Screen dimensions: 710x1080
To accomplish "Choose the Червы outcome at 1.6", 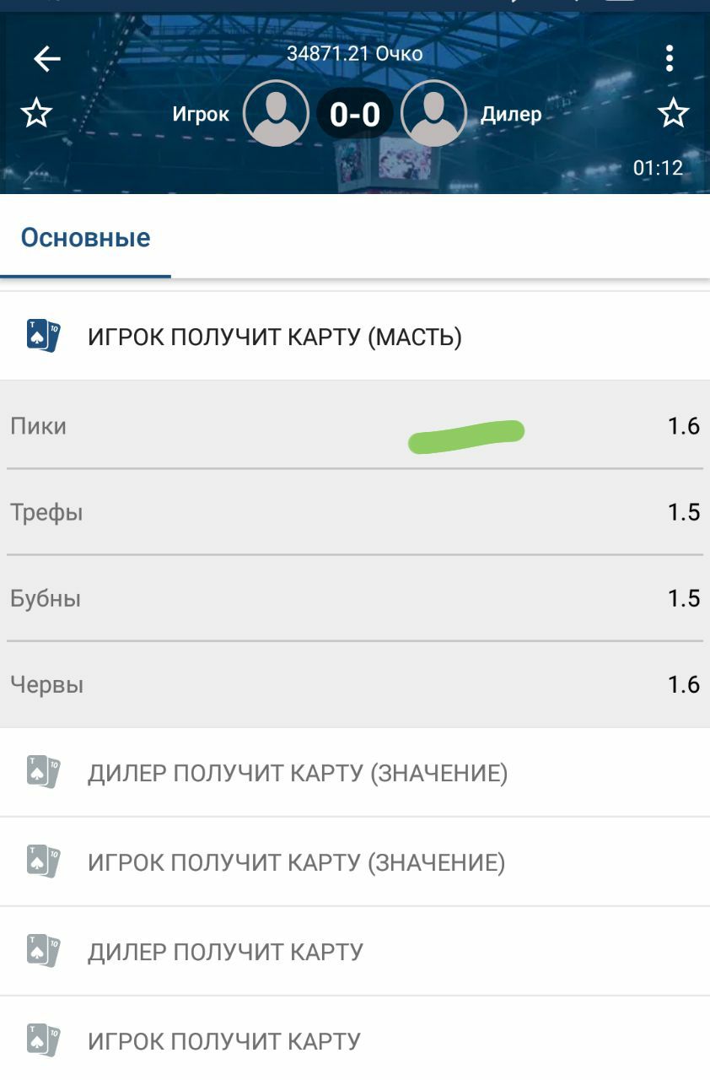I will pyautogui.click(x=354, y=684).
